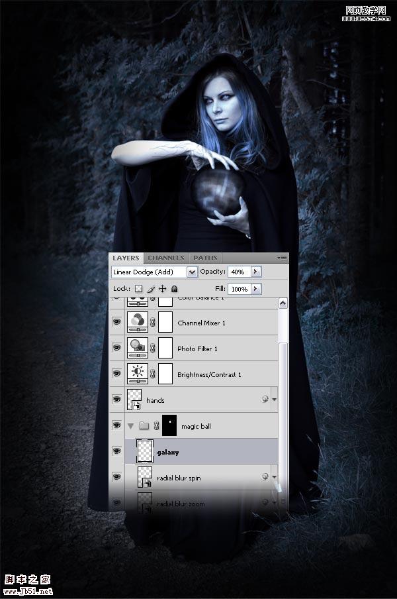
Task: Open the Layers panel options menu icon
Action: [283, 258]
